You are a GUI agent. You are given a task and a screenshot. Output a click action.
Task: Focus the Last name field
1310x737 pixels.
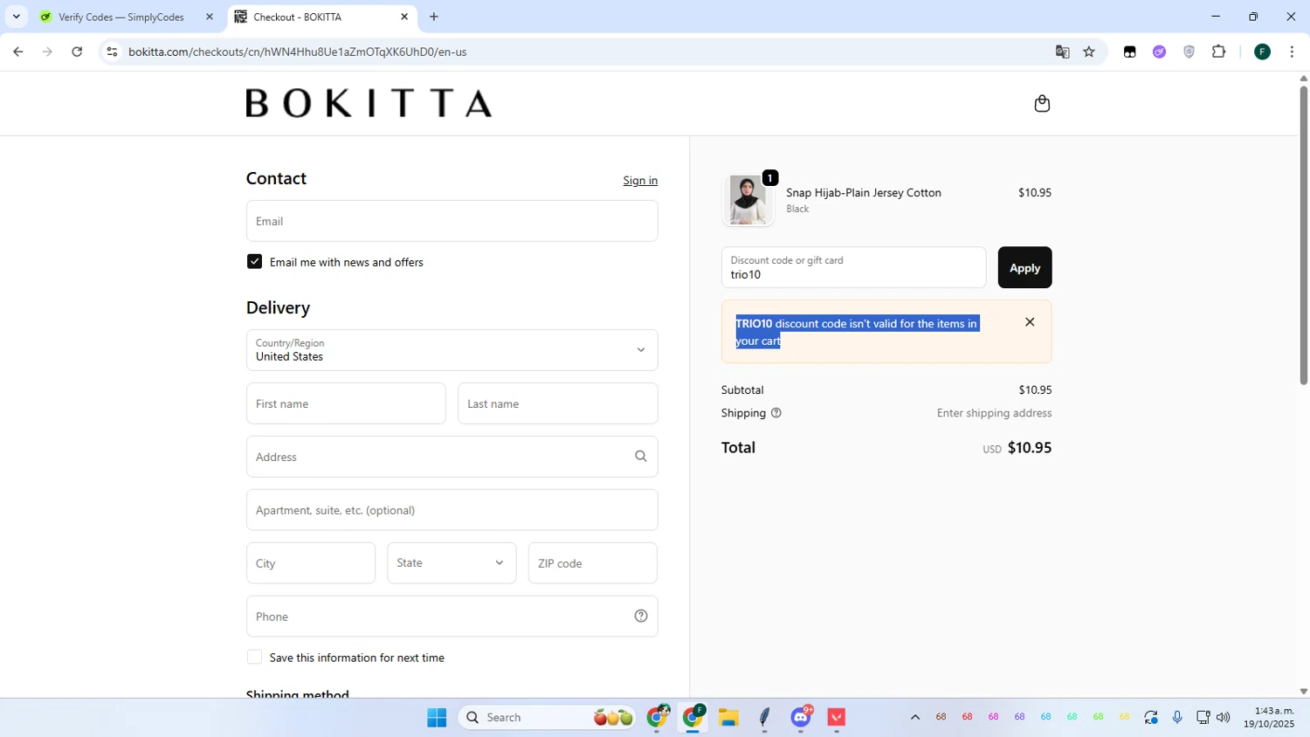[557, 403]
